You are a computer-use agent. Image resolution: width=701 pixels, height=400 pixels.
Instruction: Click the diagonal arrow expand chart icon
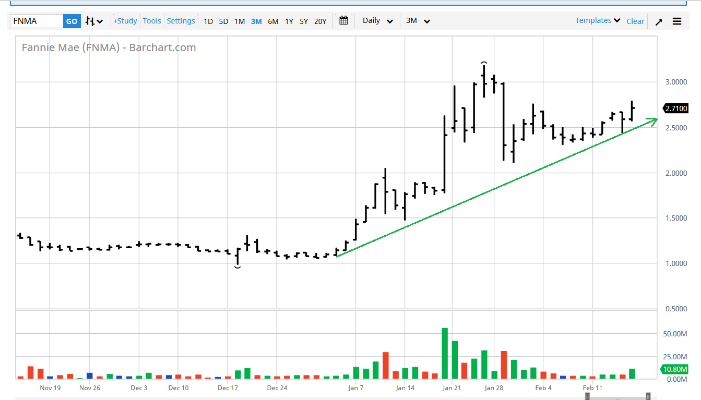(659, 22)
